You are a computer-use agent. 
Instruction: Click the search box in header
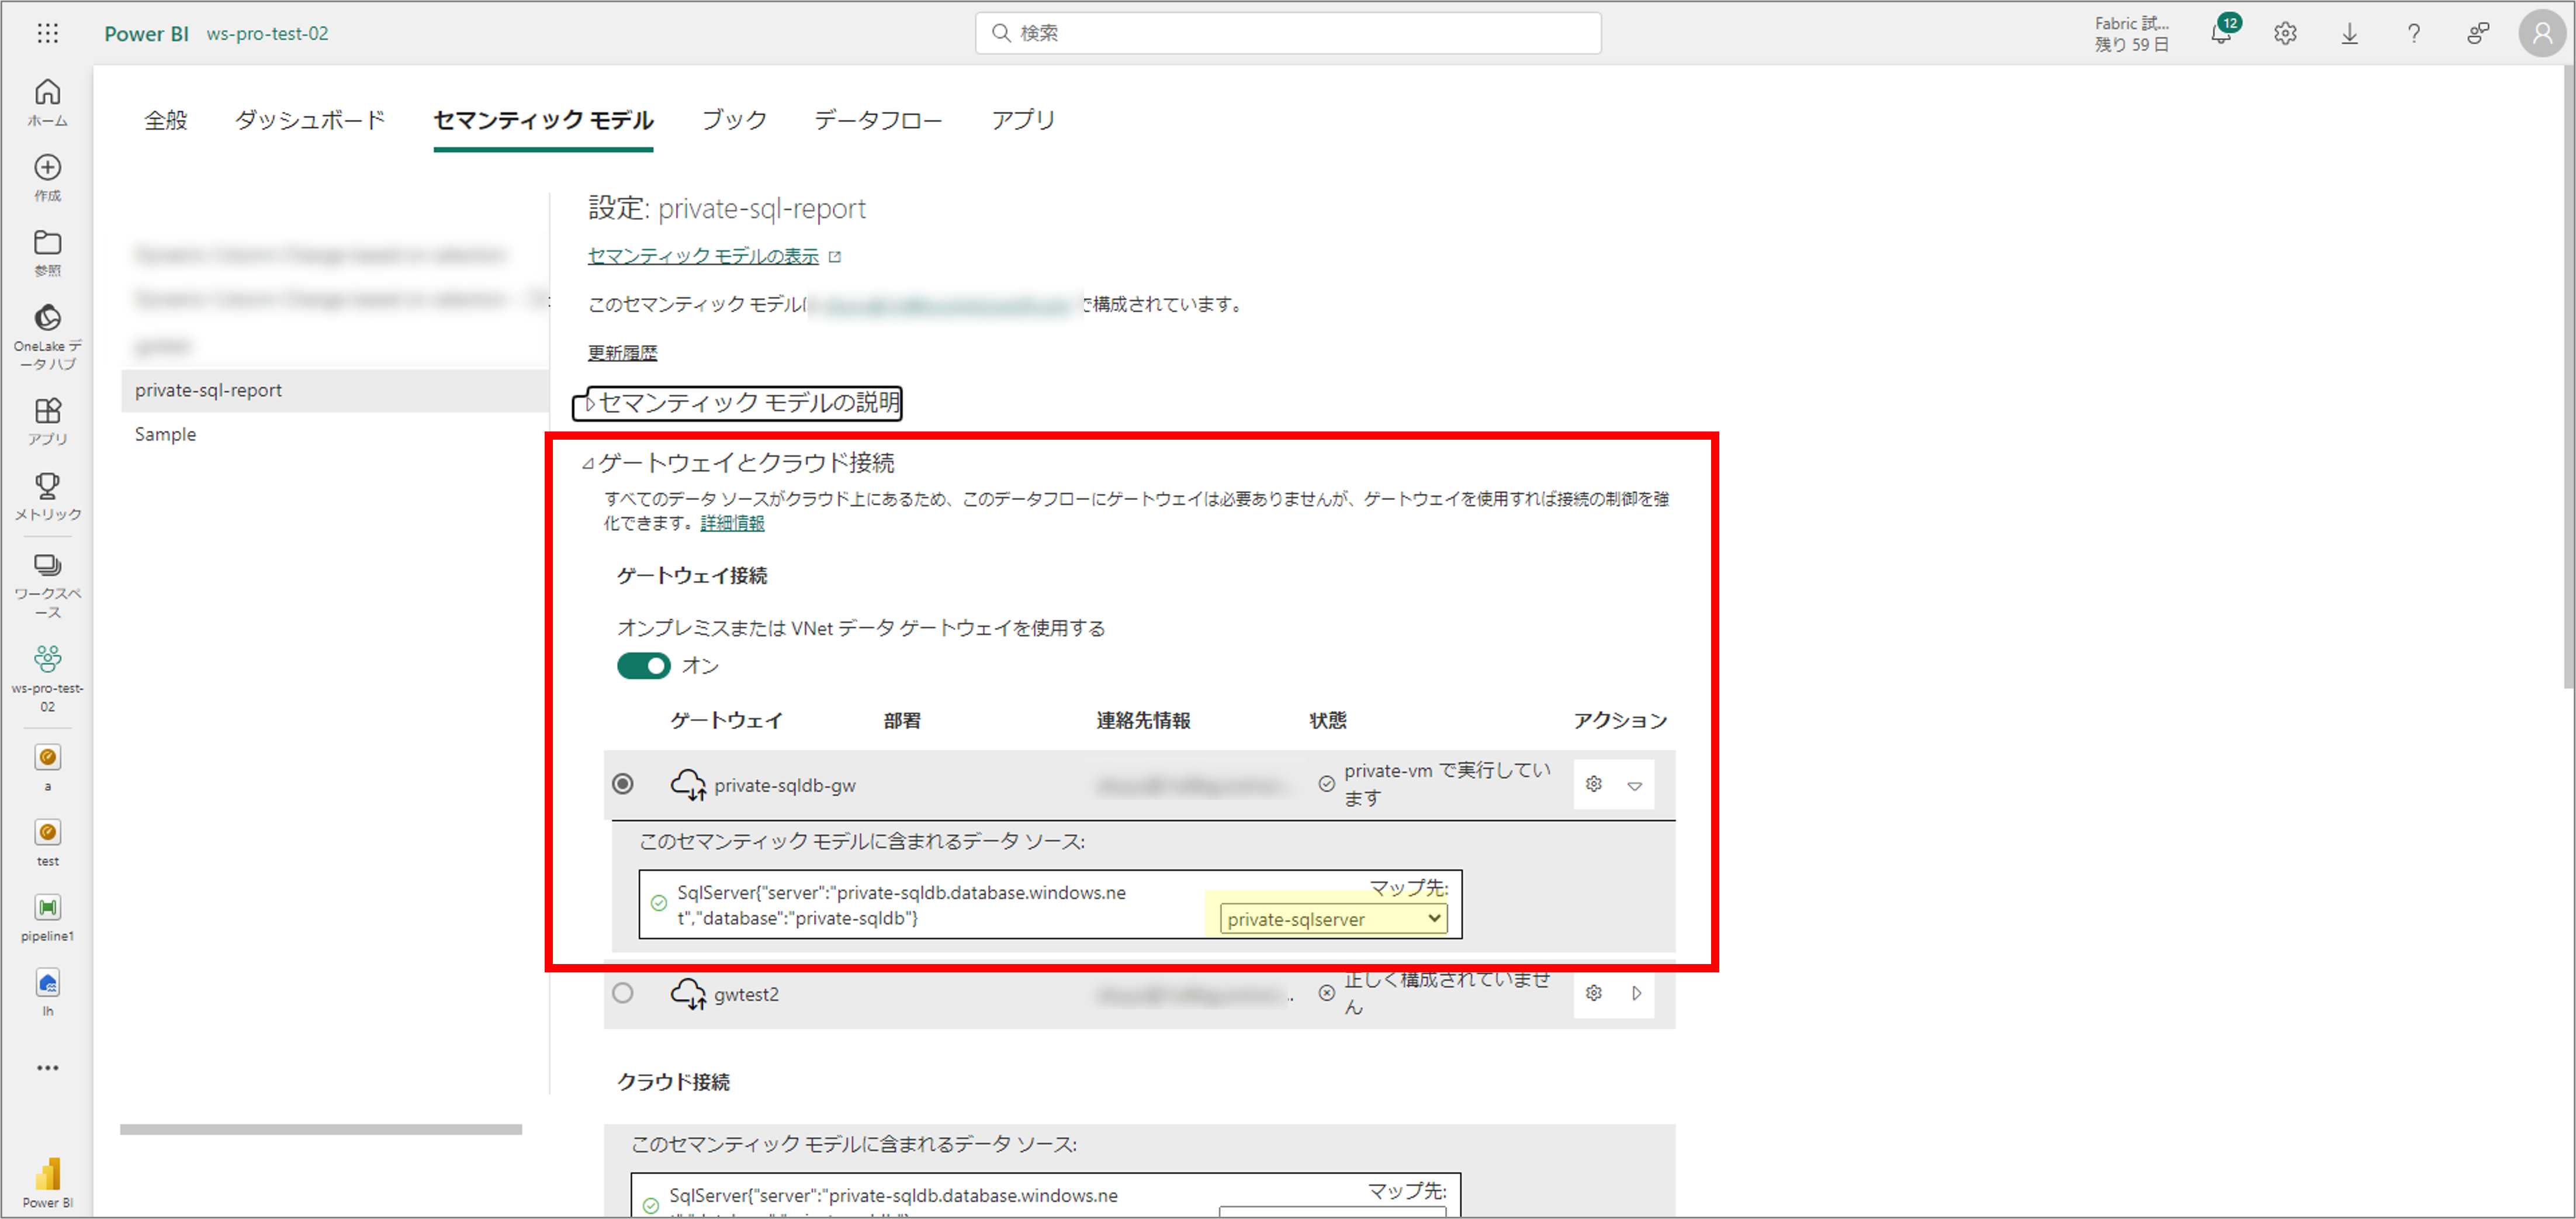[1288, 33]
